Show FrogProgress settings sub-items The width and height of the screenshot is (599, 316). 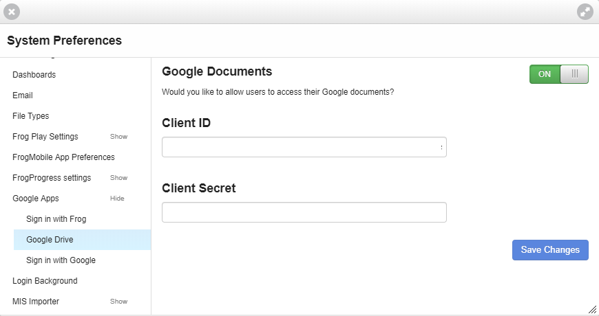click(119, 178)
